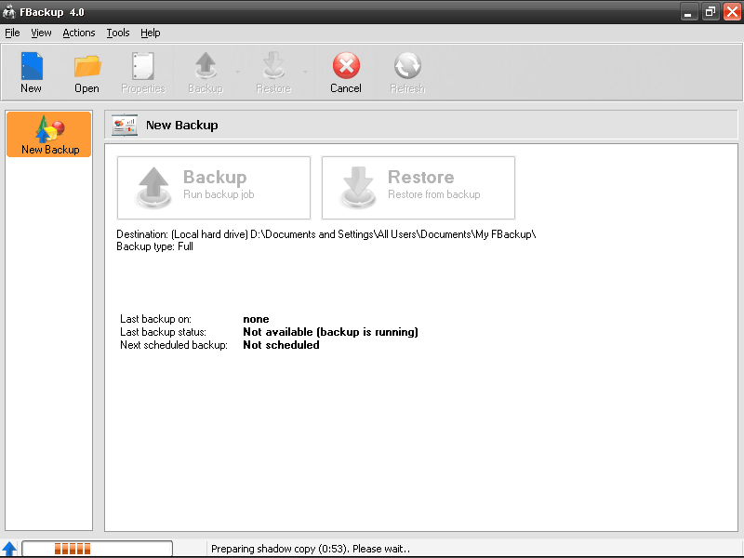
Task: Click the large Restore from backup button
Action: (418, 188)
